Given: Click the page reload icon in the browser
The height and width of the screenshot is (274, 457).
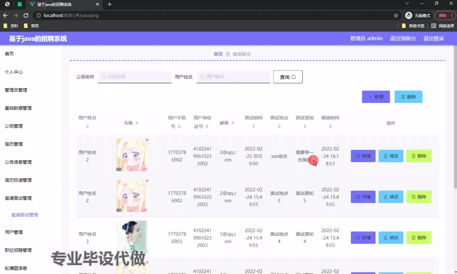Looking at the screenshot, I should click(x=26, y=15).
